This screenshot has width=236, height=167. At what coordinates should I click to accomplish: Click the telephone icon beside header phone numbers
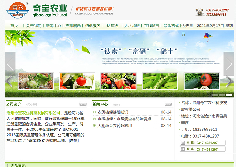[x=199, y=12]
